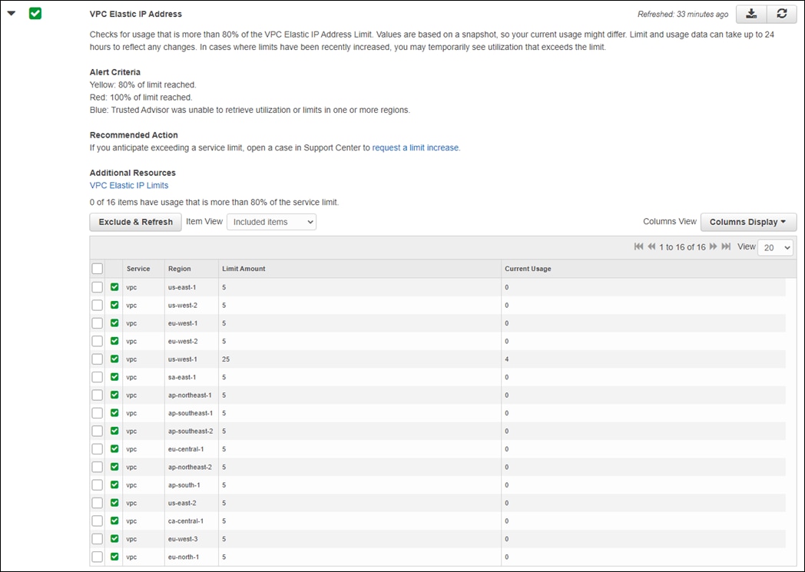Click green status icon in ap-southeast-2 row
This screenshot has height=572, width=805.
click(114, 431)
